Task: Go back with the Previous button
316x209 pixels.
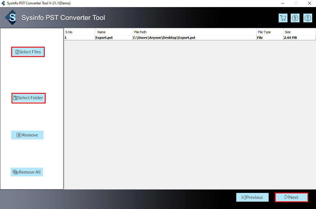Action: (x=252, y=197)
